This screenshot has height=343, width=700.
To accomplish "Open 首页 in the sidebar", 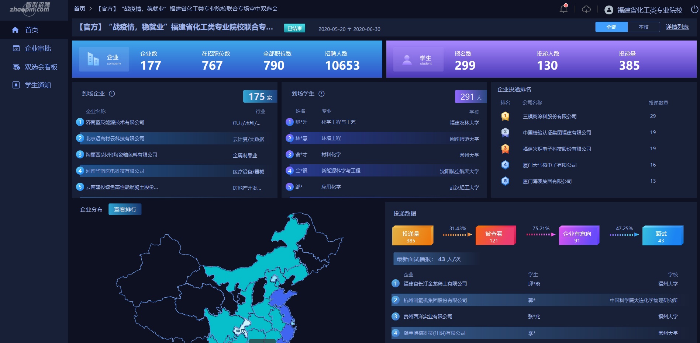I will (x=31, y=30).
